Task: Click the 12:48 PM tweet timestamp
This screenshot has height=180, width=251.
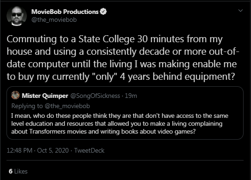Action: (19, 150)
